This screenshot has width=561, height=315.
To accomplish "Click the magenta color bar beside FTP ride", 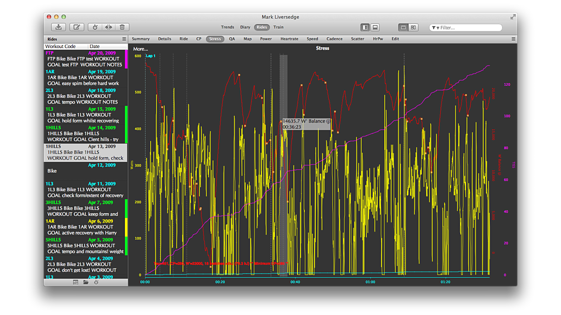I will coord(126,59).
